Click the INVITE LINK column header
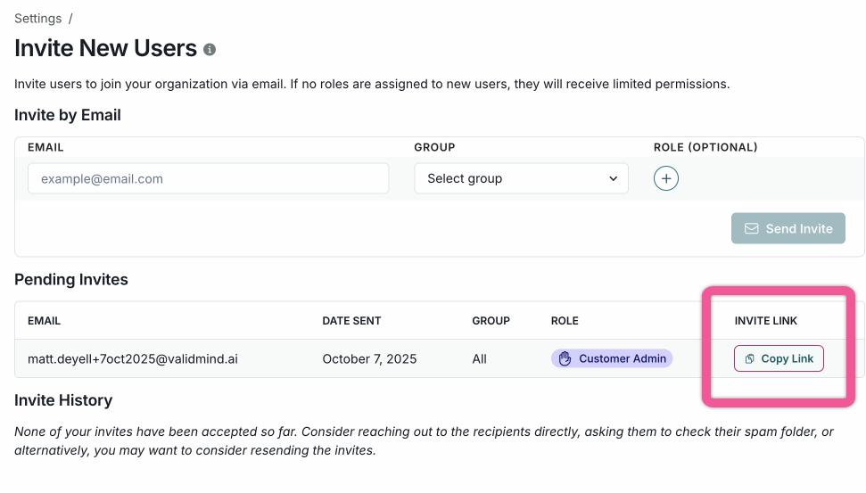Screen dimensions: 866x493 coord(765,321)
